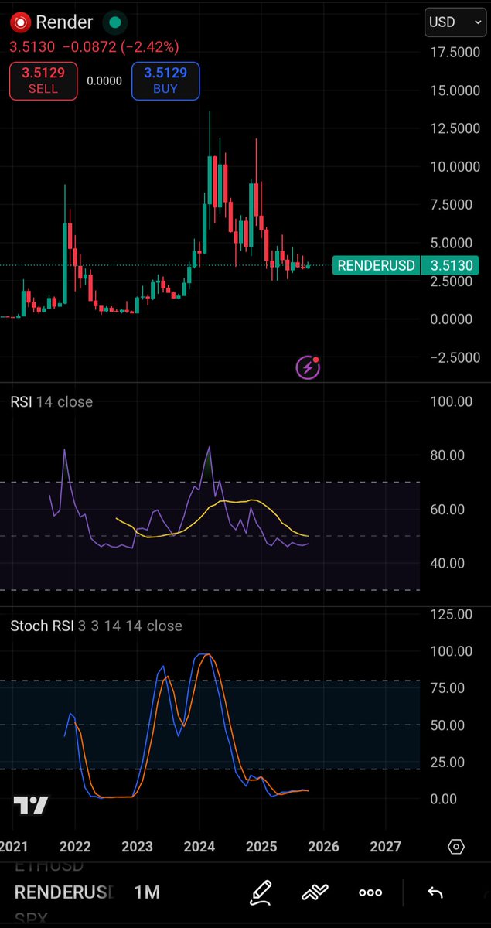Viewport: 491px width, 928px height.
Task: Tap the 2022 label on time axis
Action: tap(76, 846)
